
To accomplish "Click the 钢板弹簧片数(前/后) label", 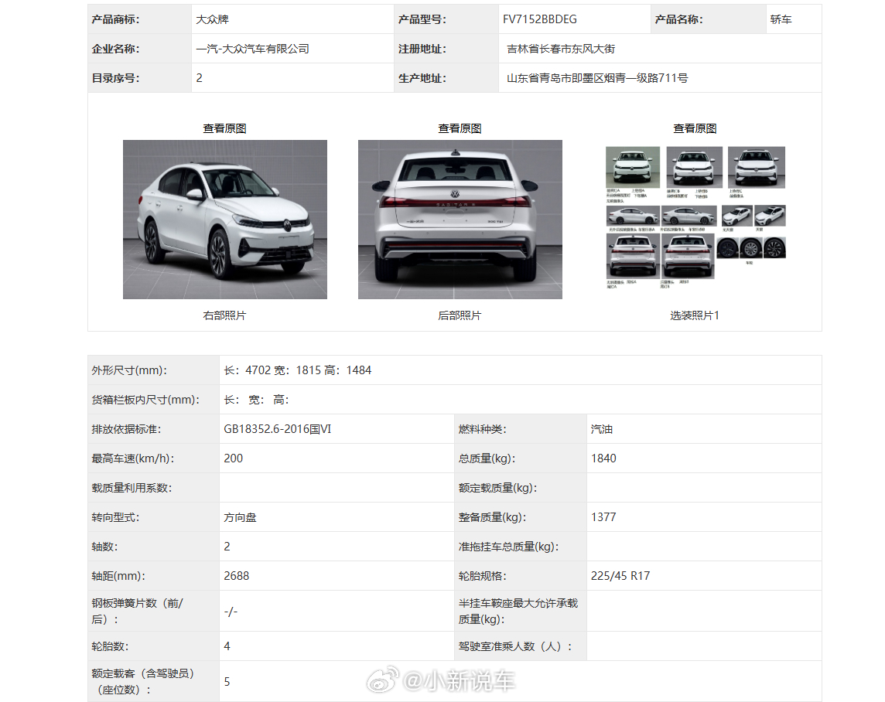I will coord(137,611).
